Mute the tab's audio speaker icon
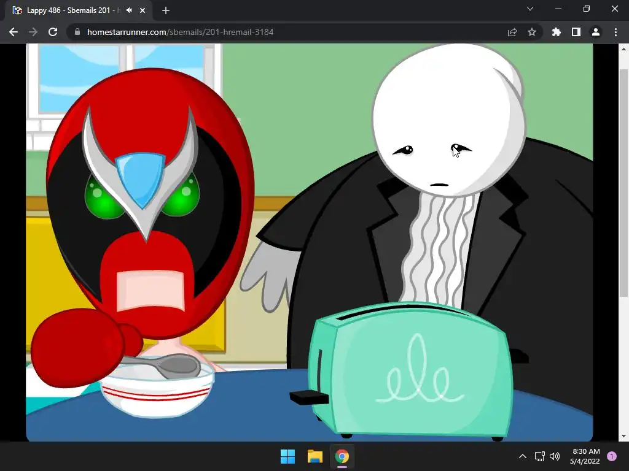 (129, 10)
